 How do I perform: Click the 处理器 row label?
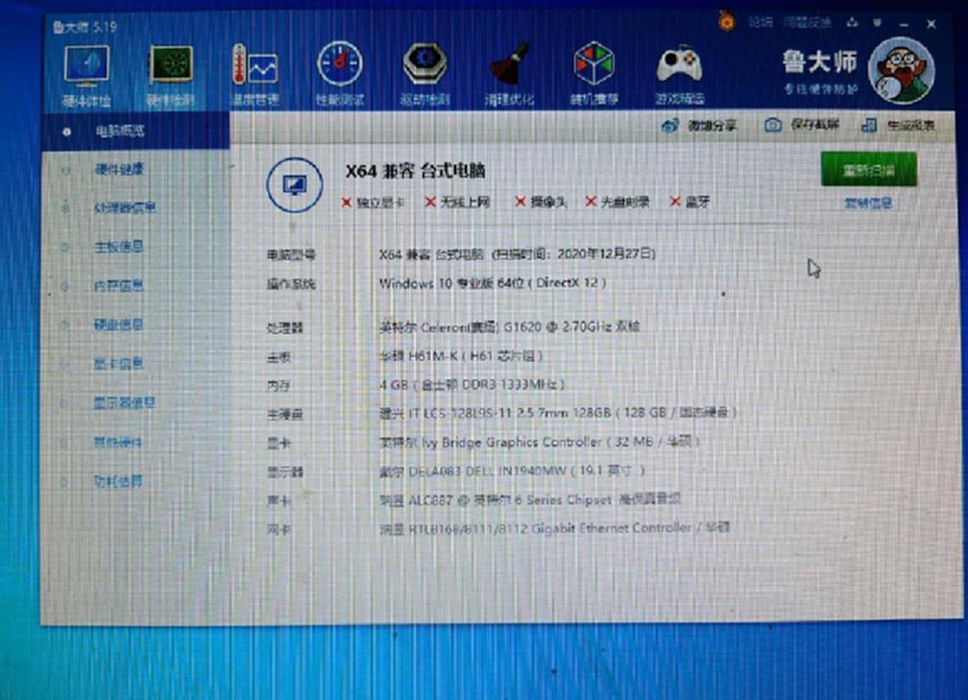click(284, 327)
